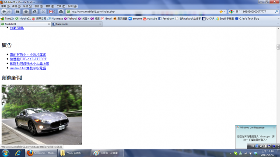Open the Android3.0 tablet link
Screen dimensions: 280x157
(x=28, y=68)
